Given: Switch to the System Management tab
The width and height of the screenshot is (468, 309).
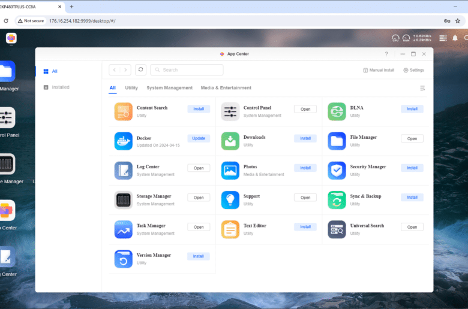Looking at the screenshot, I should tap(170, 88).
